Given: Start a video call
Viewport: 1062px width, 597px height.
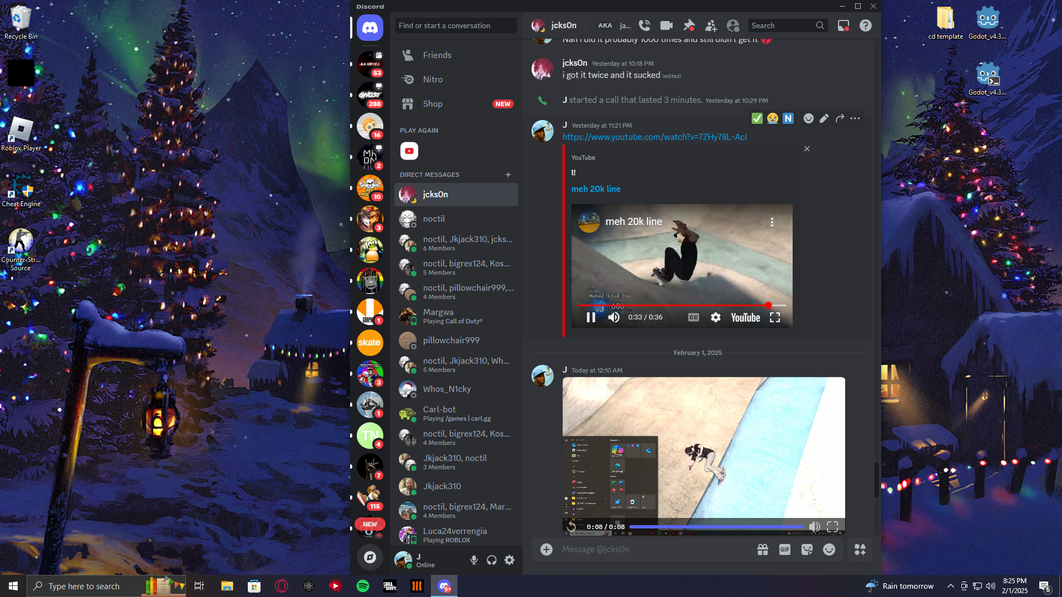Looking at the screenshot, I should [x=667, y=25].
